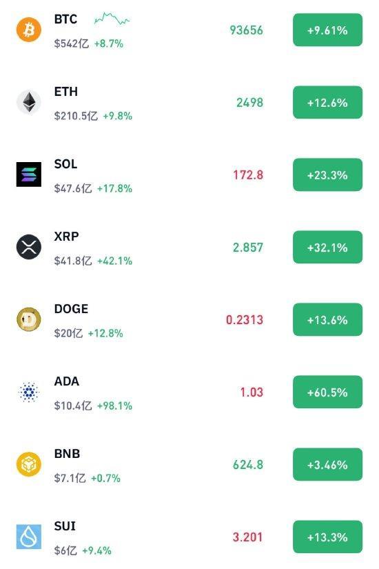
Task: Open the BTC mini sparkline chart
Action: pyautogui.click(x=112, y=19)
